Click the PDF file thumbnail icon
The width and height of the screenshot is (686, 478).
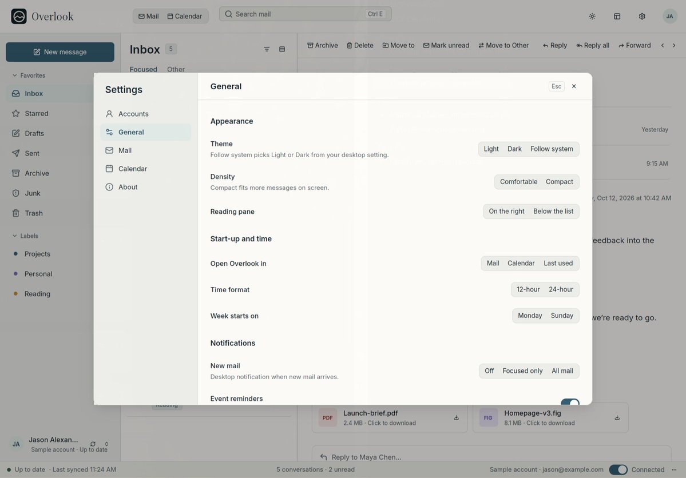point(327,417)
